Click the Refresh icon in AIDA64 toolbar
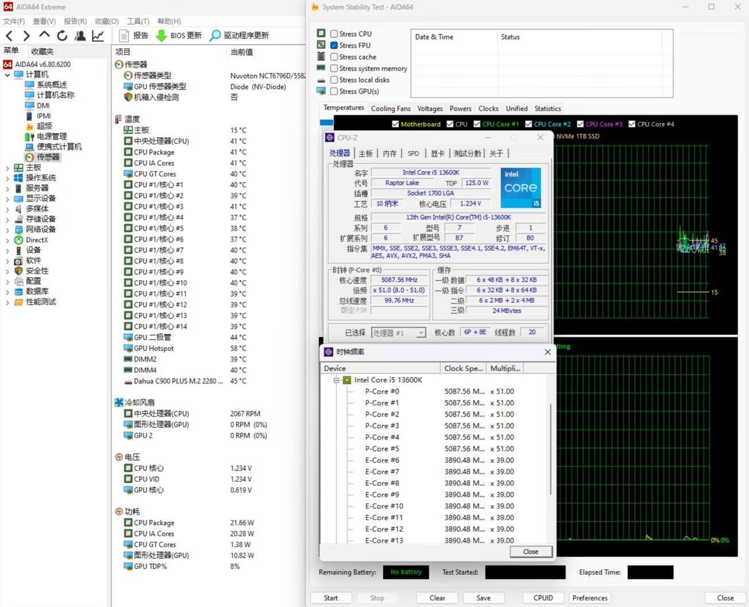The image size is (749, 607). pyautogui.click(x=62, y=36)
